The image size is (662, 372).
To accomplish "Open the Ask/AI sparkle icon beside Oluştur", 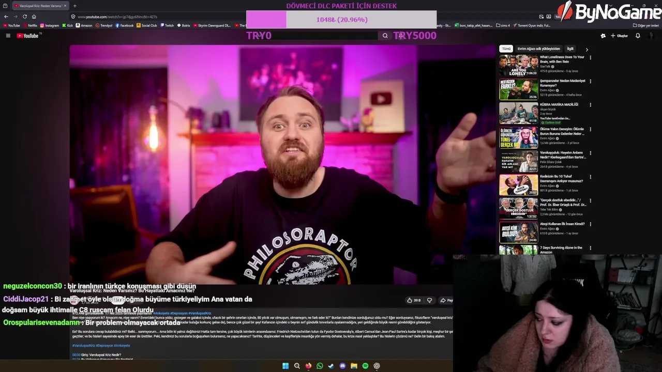I will coord(603,36).
